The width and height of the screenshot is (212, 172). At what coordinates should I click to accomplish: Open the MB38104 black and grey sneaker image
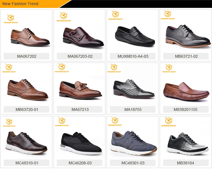[x=187, y=144]
